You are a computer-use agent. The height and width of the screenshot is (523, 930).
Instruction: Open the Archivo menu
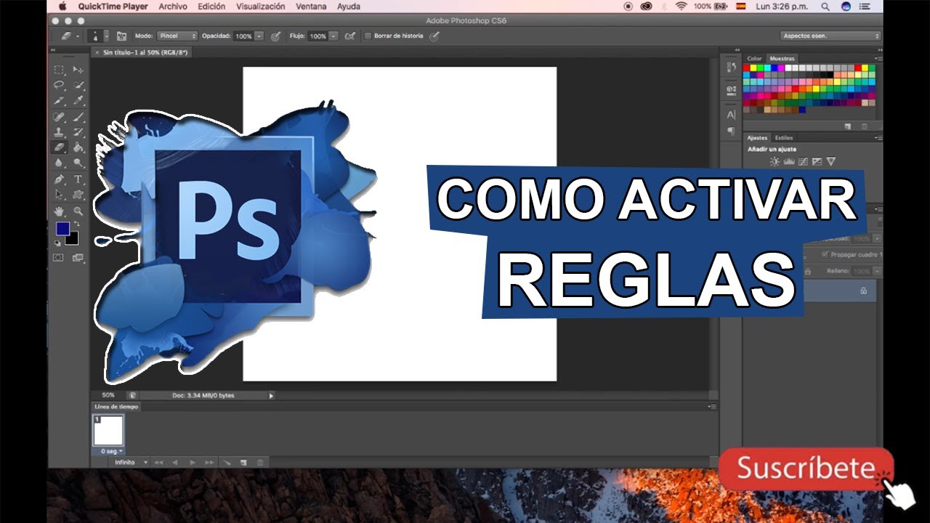tap(173, 6)
